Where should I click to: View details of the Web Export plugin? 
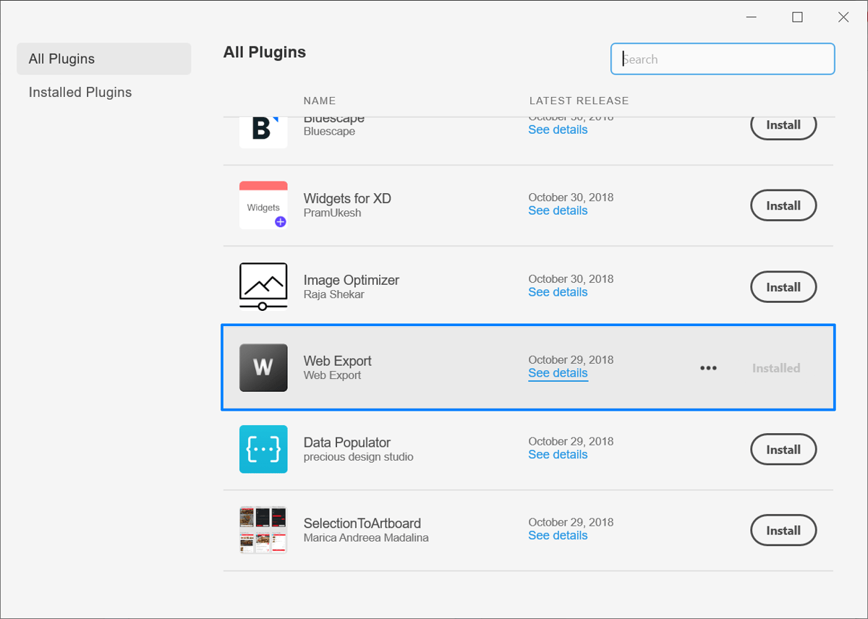click(x=558, y=373)
